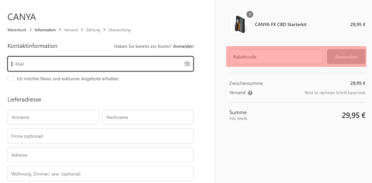Click the CANYA store logo title
The width and height of the screenshot is (372, 183).
click(x=22, y=17)
